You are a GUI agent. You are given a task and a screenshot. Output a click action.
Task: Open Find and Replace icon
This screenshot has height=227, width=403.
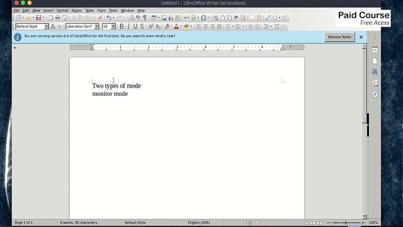tap(132, 18)
